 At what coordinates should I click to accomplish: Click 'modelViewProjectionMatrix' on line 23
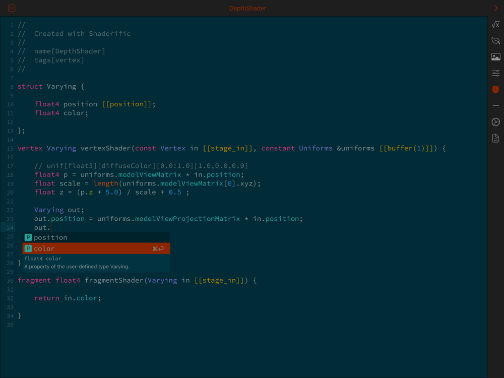click(187, 219)
